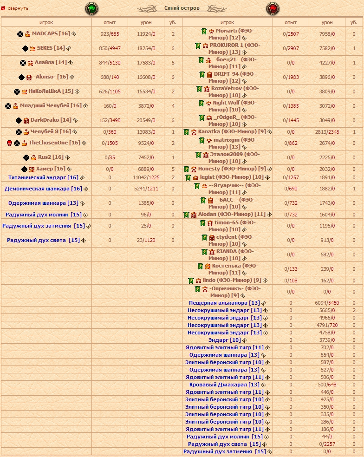This screenshot has width=364, height=457.
Task: Click the Синий остров location title
Action: 182,8
